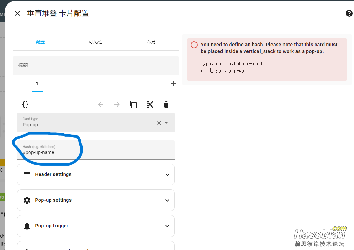Cut the card with scissors icon
354x250 pixels.
pyautogui.click(x=150, y=104)
